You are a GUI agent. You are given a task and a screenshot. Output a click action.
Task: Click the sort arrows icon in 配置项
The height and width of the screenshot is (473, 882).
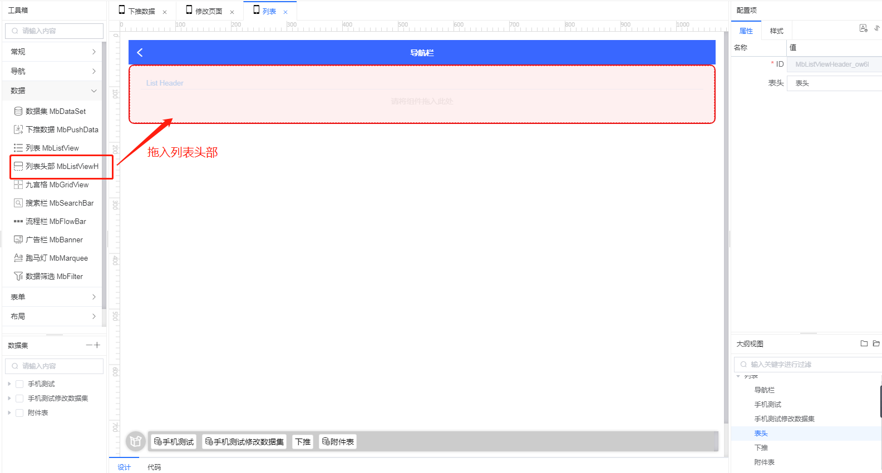(877, 28)
